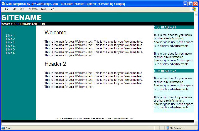
Task: Click the LINK 5 navigation link
Action: coord(10,49)
